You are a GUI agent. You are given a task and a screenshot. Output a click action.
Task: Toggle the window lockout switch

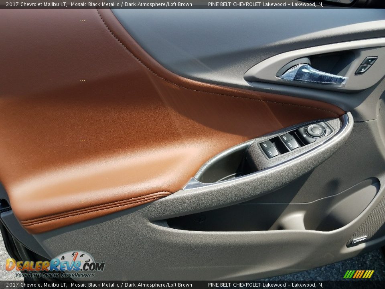click(285, 138)
